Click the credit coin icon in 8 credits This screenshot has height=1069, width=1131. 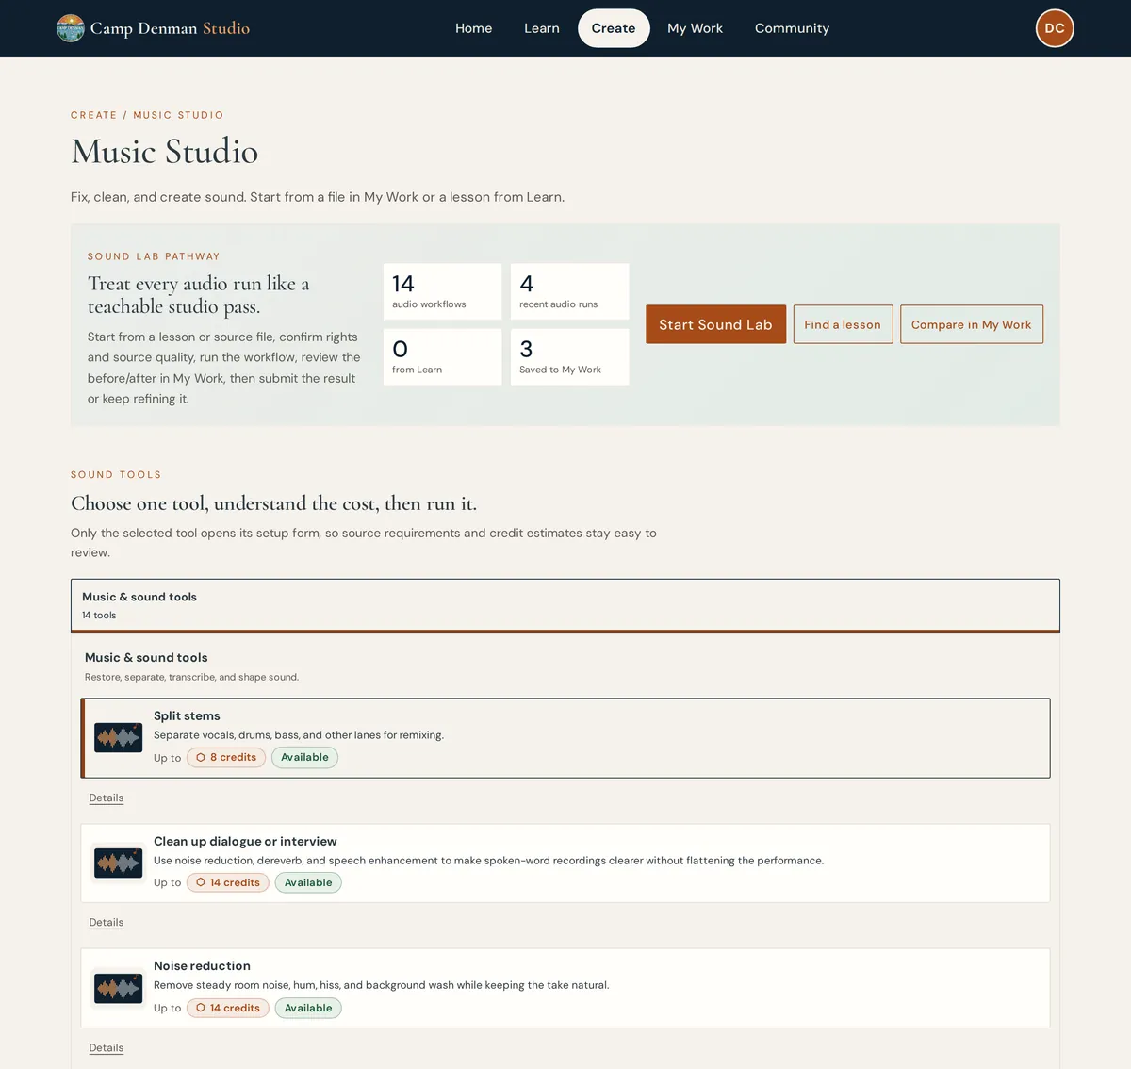click(201, 758)
